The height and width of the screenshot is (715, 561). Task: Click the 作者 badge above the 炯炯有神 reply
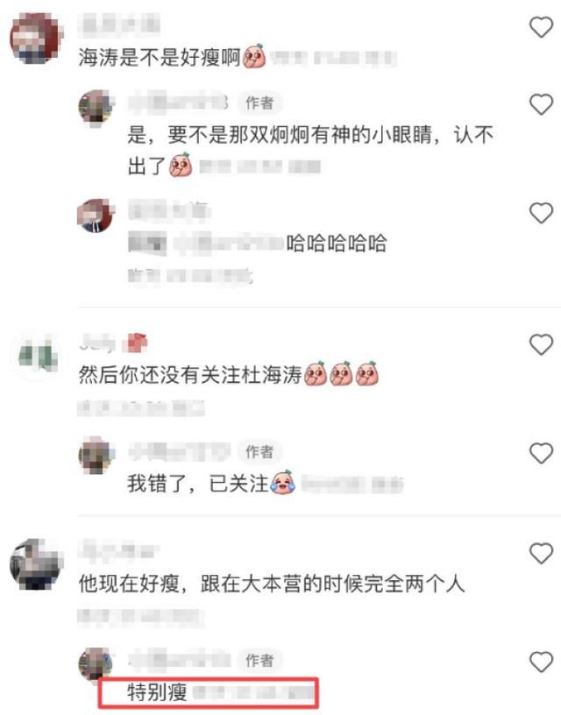click(259, 103)
